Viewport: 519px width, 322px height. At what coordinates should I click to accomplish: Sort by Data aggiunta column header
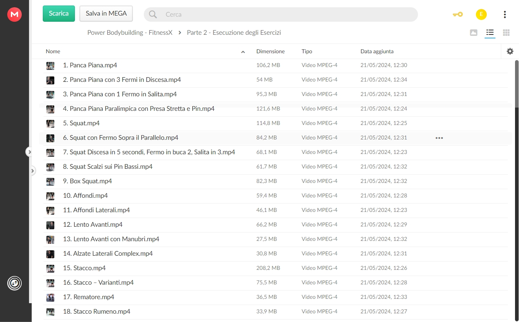[377, 51]
